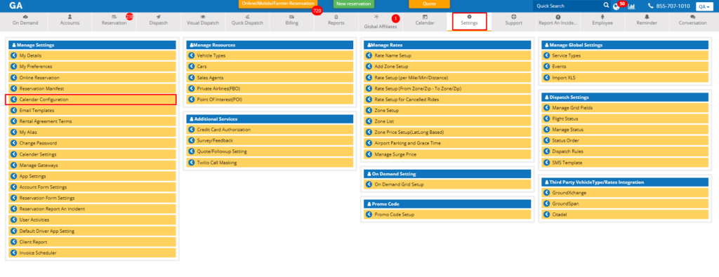Click the arrow icon beside Vehicle Types
This screenshot has width=719, height=277.
click(191, 55)
